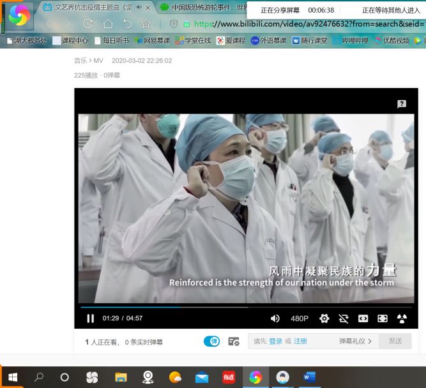Open Mail app from taskbar
Image resolution: width=426 pixels, height=388 pixels.
tap(202, 377)
